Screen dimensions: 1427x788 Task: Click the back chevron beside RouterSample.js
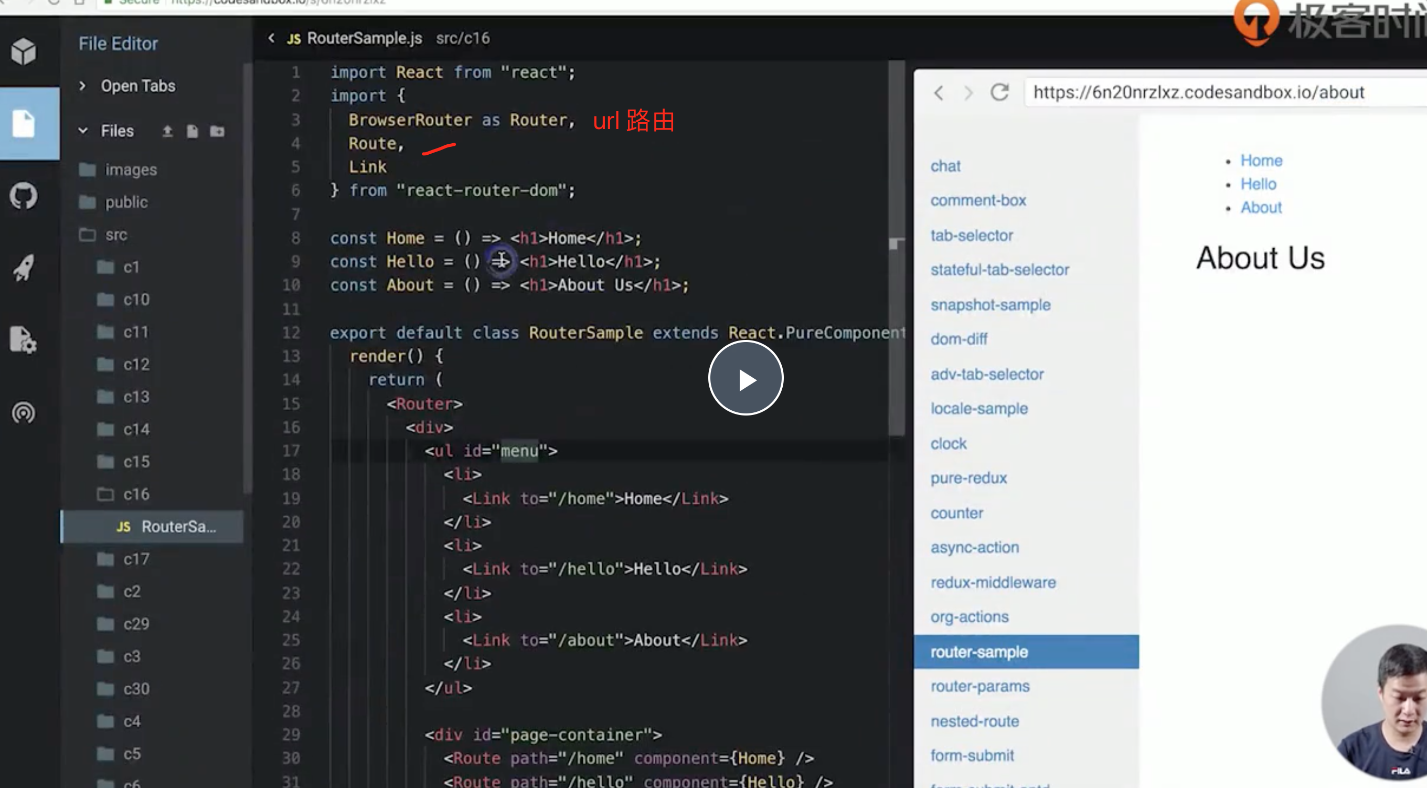271,38
